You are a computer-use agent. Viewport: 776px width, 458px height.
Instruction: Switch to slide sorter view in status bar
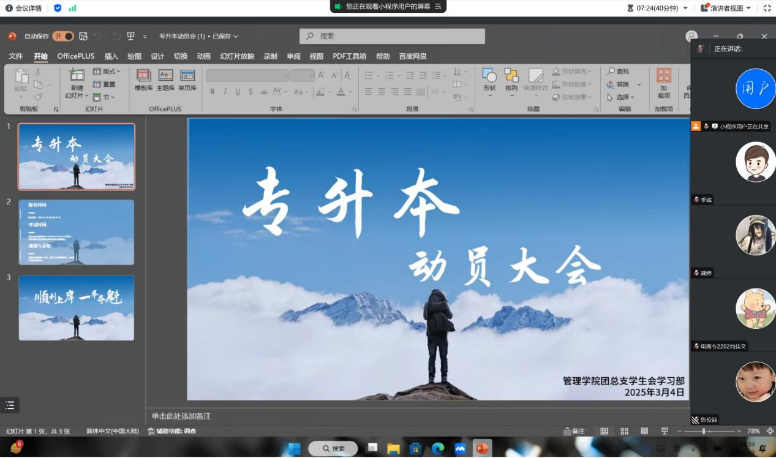tap(624, 431)
